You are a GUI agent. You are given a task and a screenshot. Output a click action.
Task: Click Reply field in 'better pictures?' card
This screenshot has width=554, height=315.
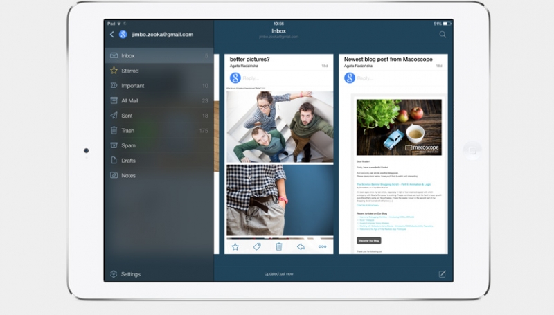coord(251,78)
